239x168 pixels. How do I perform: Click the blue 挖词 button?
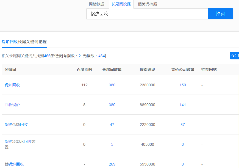click(x=220, y=14)
